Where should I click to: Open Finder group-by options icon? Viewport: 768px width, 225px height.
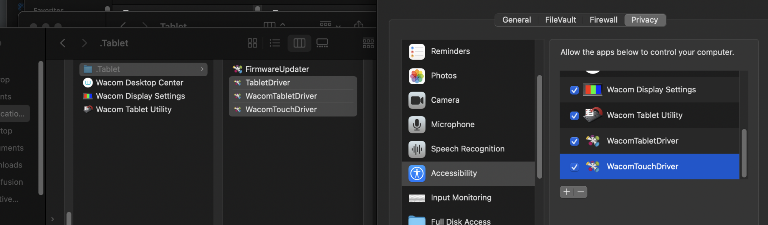click(368, 43)
